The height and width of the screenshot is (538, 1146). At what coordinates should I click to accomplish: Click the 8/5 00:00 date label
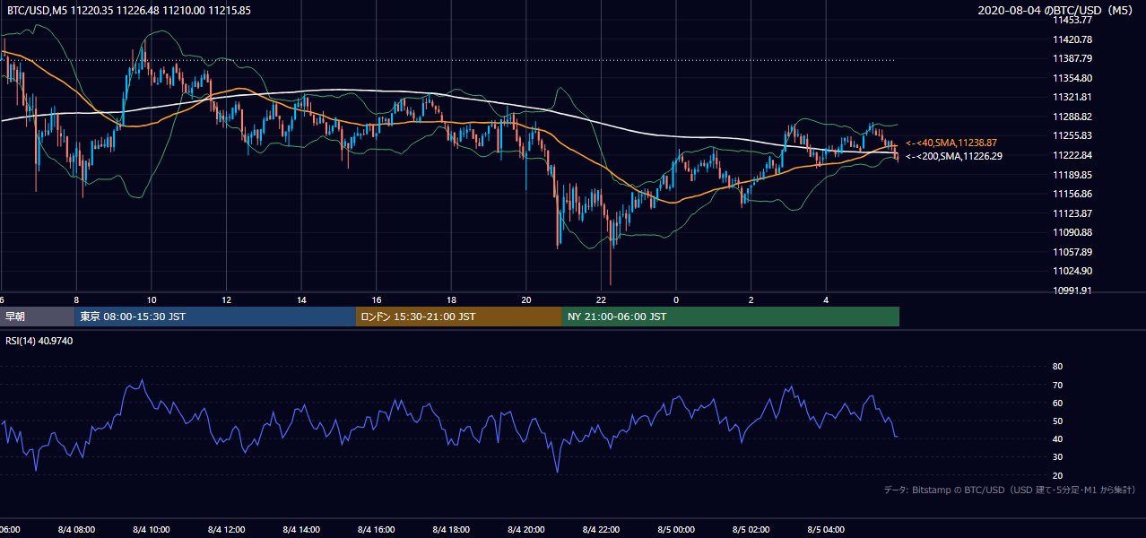(x=676, y=530)
